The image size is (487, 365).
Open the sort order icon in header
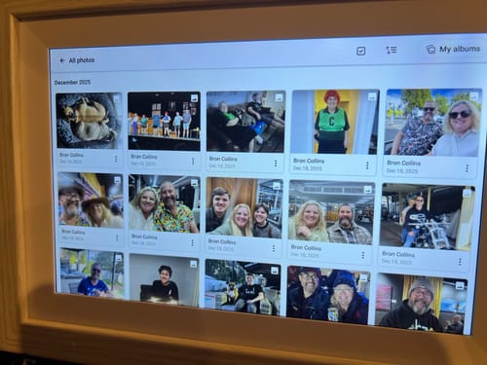tap(392, 50)
